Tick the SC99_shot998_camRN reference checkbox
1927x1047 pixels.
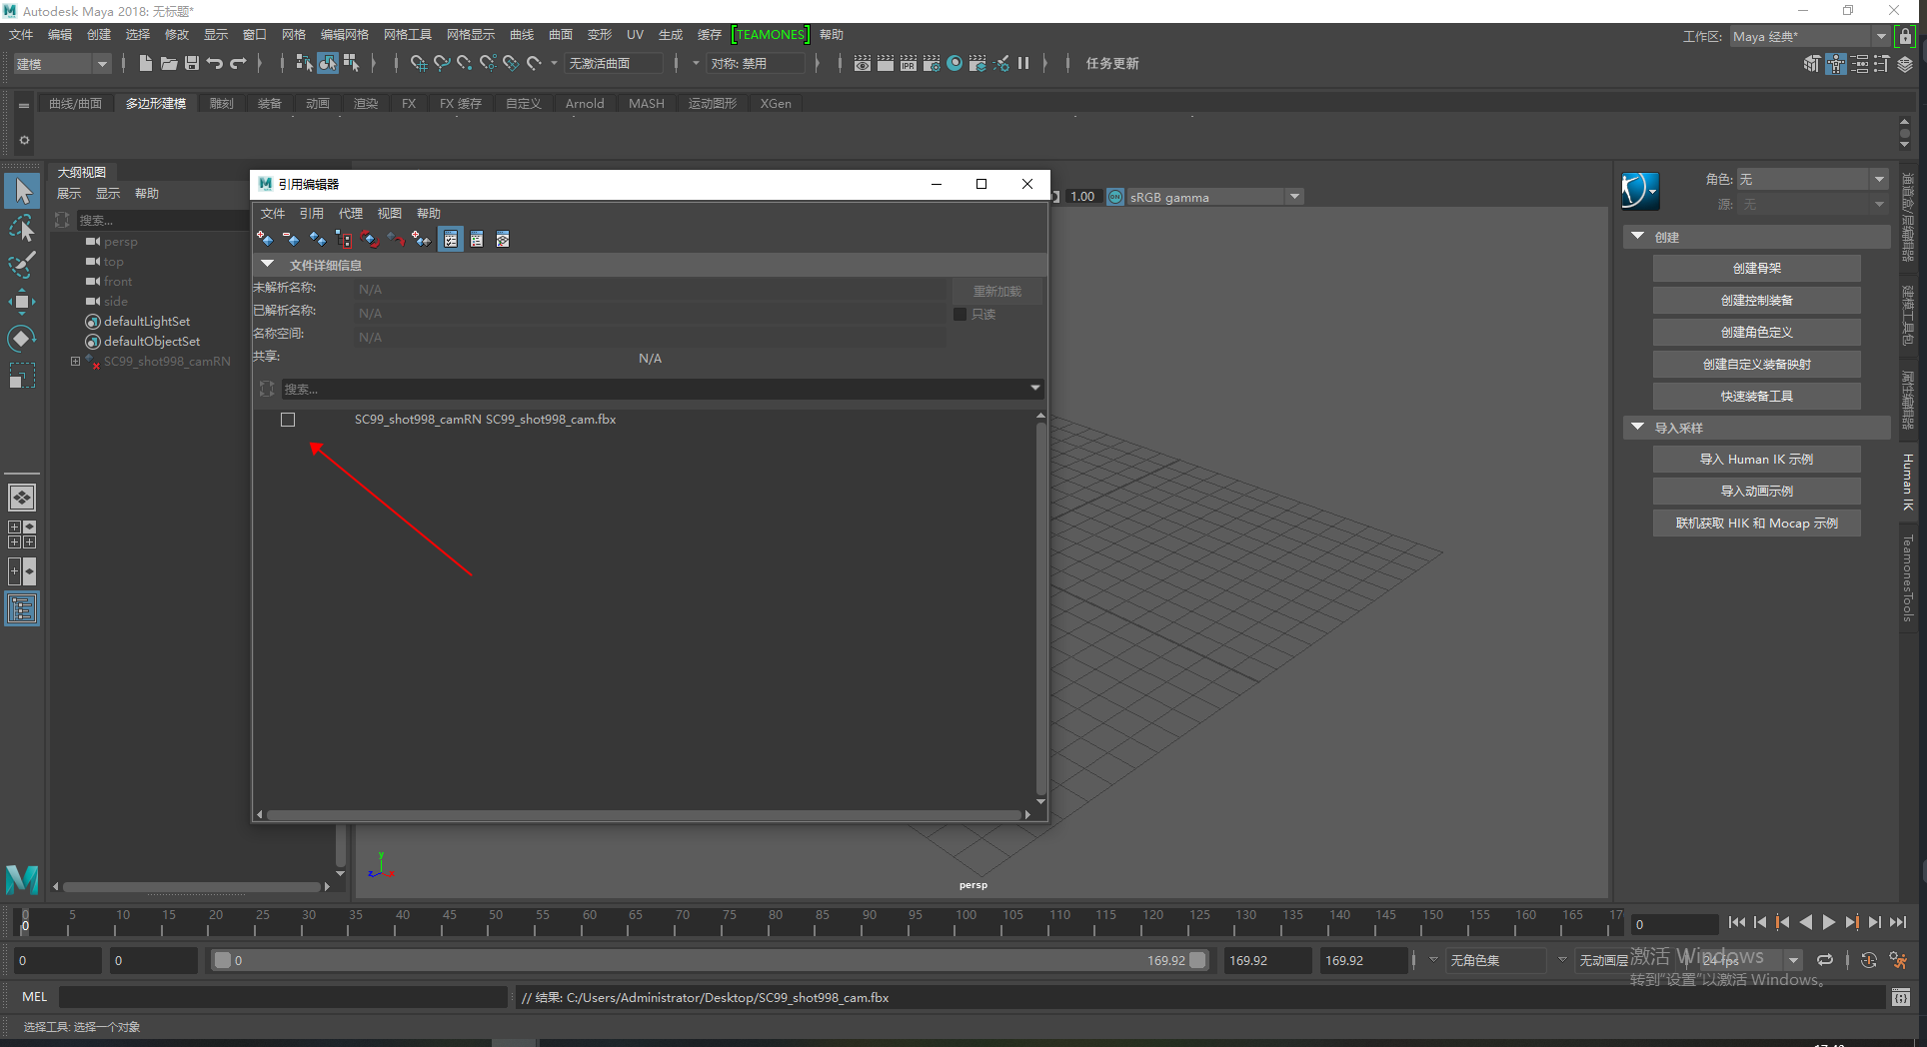tap(288, 420)
